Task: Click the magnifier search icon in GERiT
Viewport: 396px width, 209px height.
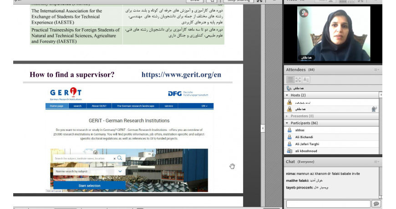Action: pos(120,158)
